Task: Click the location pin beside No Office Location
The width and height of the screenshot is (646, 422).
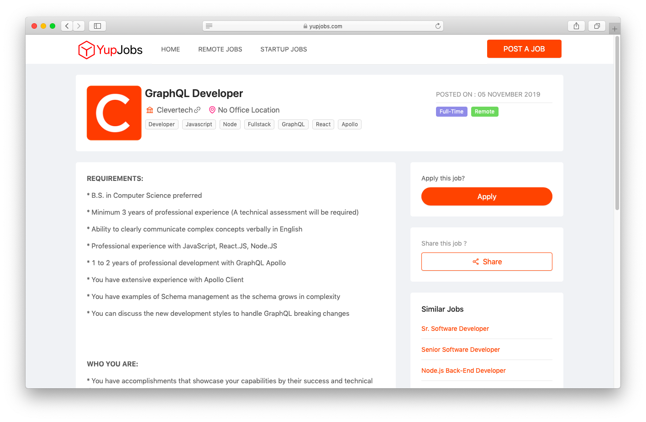Action: click(212, 110)
